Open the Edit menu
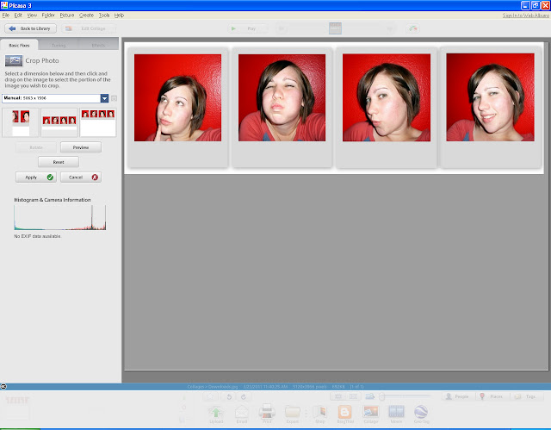 tap(18, 16)
